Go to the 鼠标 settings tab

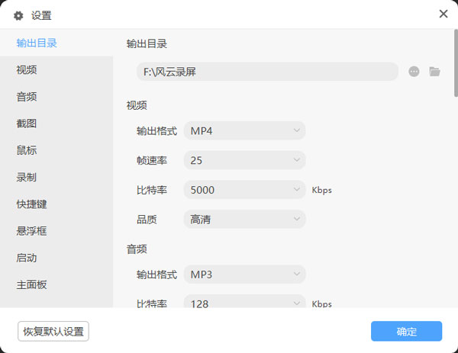coord(27,150)
